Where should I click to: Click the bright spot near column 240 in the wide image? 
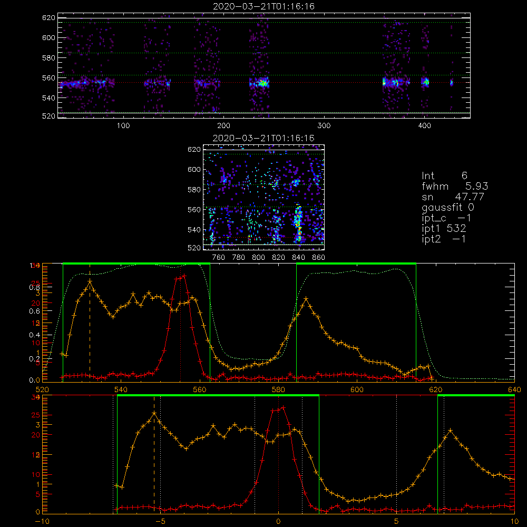[262, 82]
